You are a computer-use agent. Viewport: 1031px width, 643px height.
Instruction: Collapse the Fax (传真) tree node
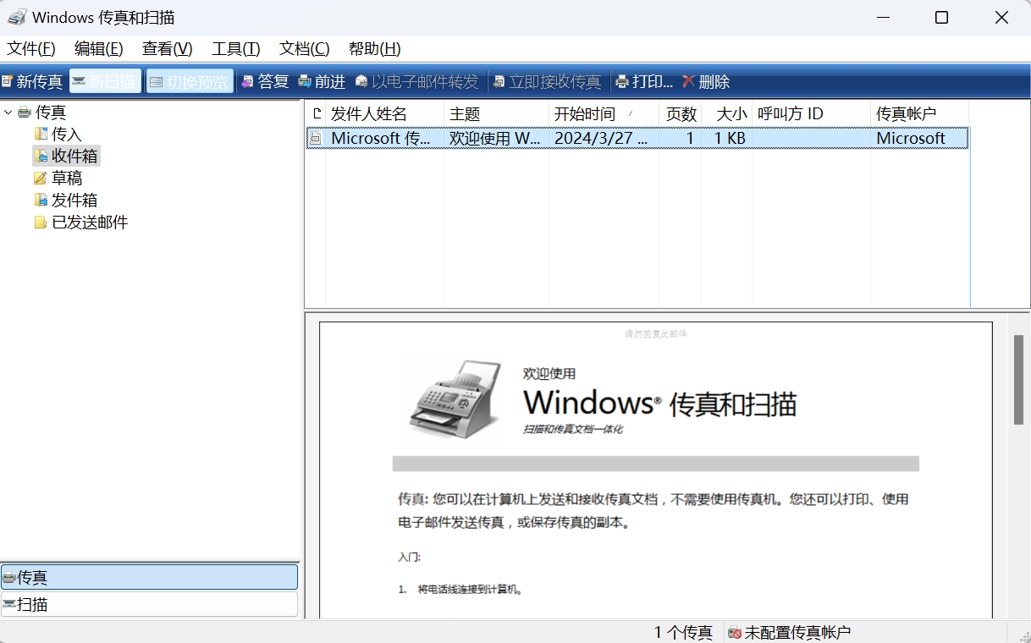pos(8,112)
